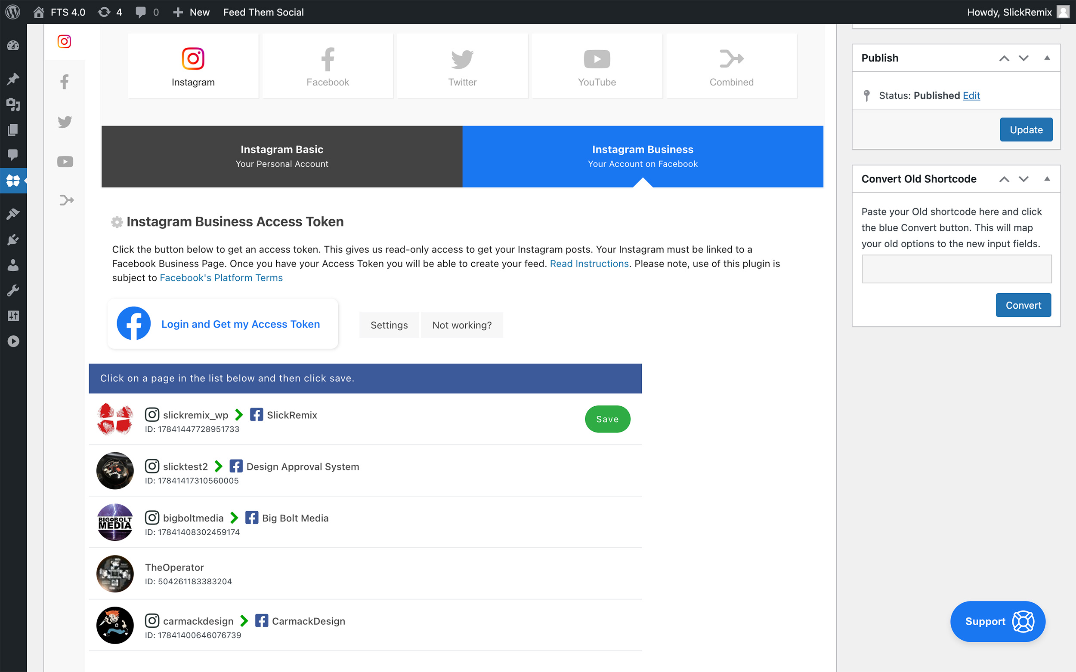Open the Read Instructions link
This screenshot has height=672, width=1076.
[589, 264]
